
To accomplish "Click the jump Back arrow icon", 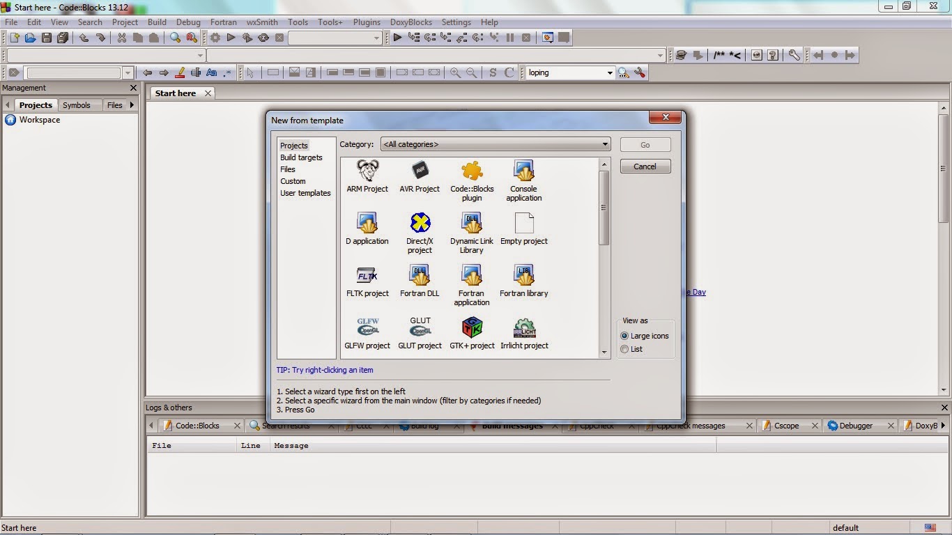I will pyautogui.click(x=147, y=72).
